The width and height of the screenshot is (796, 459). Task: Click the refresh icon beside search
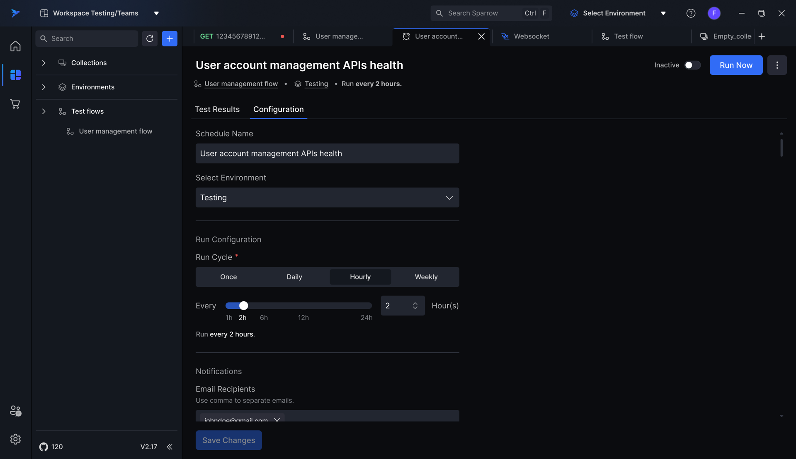tap(150, 38)
